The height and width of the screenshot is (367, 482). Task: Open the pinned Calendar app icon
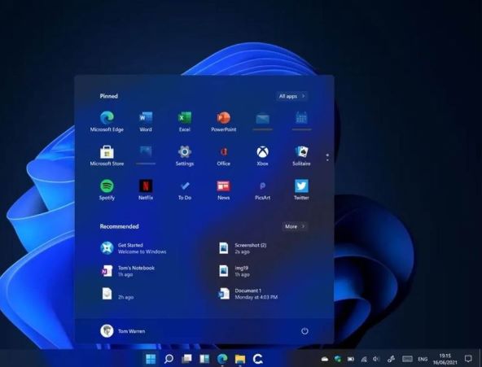301,118
